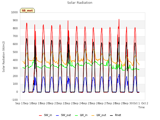Click the -100 y-axis tick label
Screen dimensions: 160x120
(x=15, y=100)
